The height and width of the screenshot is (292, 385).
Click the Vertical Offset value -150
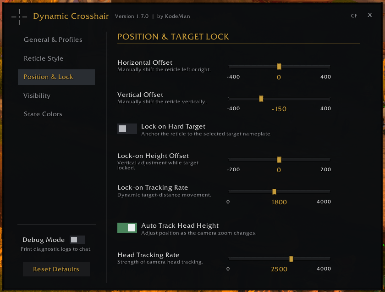coord(279,109)
